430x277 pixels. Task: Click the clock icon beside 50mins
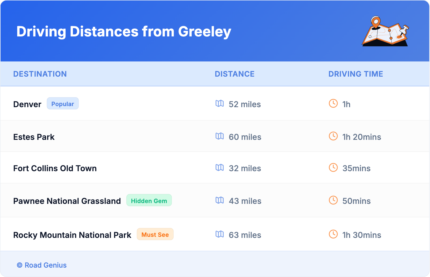pos(333,200)
